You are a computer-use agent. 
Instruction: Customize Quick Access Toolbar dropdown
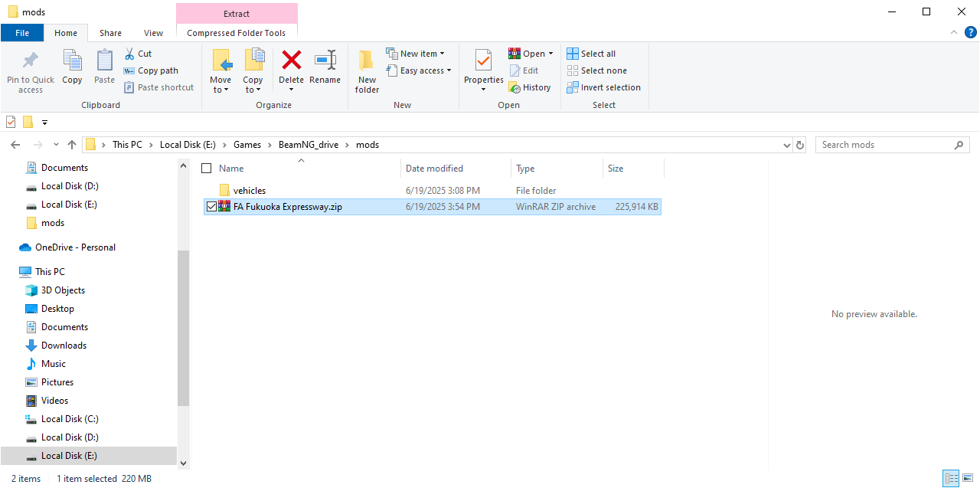click(x=44, y=123)
